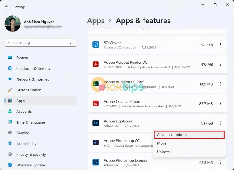
Task: Go to Network & internet
Action: [41, 79]
